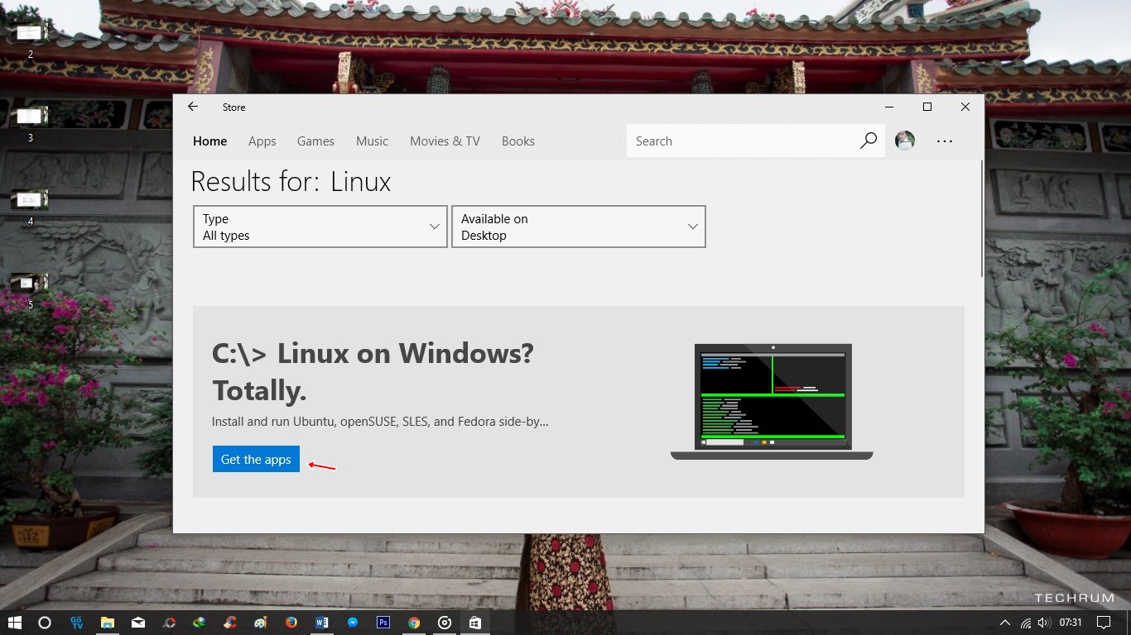The height and width of the screenshot is (635, 1131).
Task: Click the Store bag icon on taskbar
Action: click(474, 623)
